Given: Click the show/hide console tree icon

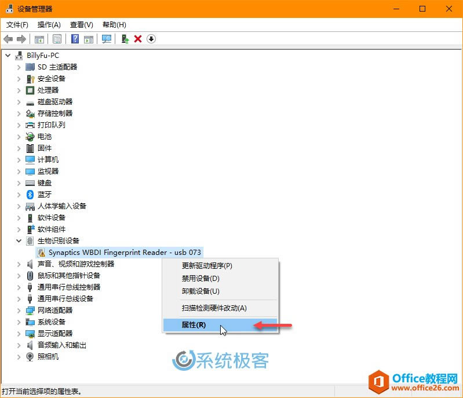Looking at the screenshot, I should click(39, 39).
